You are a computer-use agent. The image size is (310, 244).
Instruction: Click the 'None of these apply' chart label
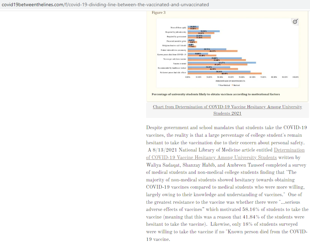click(178, 27)
